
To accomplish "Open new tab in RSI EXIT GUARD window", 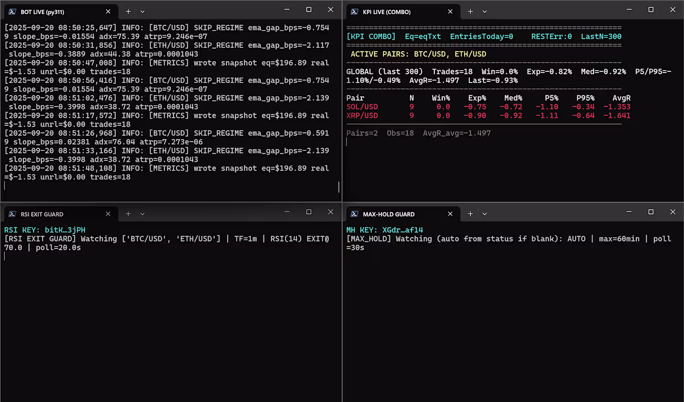I will coord(128,214).
